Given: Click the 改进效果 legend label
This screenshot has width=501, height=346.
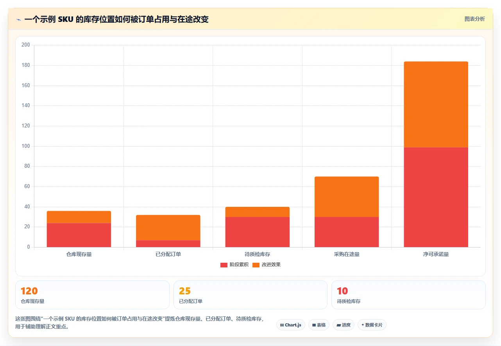Looking at the screenshot, I should (271, 265).
